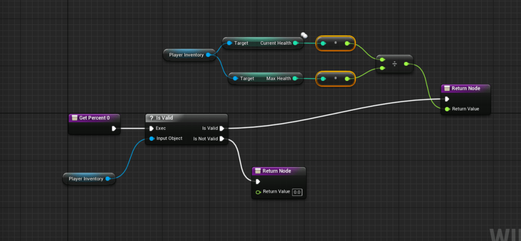The height and width of the screenshot is (241, 521).
Task: Click green output pin of Max Health conversion node
Action: tap(347, 79)
